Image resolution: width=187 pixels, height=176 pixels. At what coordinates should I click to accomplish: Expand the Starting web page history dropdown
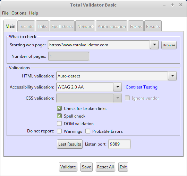pos(154,45)
